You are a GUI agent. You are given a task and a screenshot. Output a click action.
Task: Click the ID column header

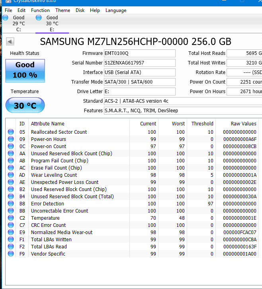pyautogui.click(x=22, y=124)
